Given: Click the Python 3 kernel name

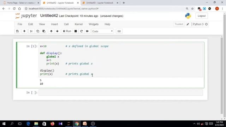Looking at the screenshot, I should click(198, 24).
